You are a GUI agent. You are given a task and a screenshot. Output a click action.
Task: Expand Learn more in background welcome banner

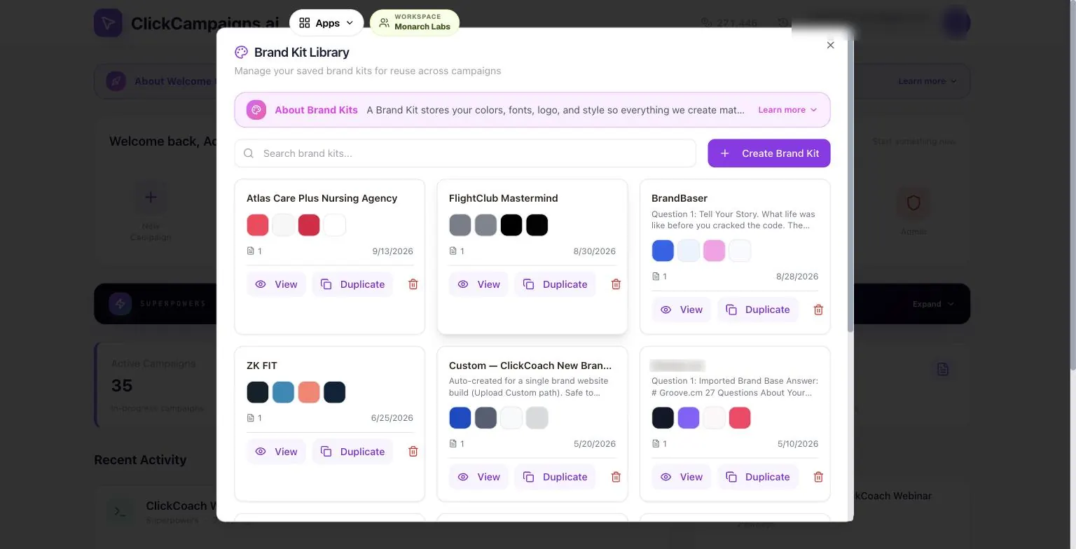click(x=927, y=81)
